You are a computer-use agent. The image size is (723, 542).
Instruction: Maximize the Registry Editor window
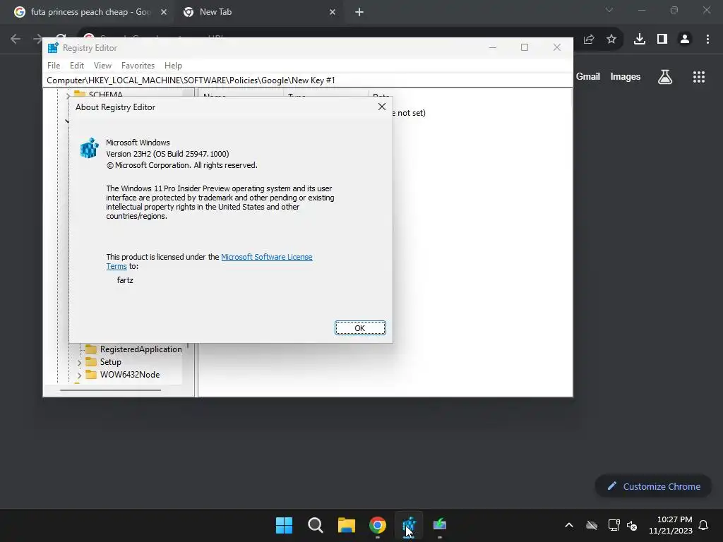click(525, 47)
